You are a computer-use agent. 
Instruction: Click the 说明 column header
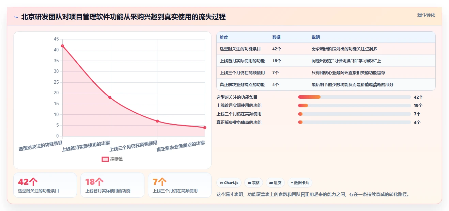pos(315,37)
